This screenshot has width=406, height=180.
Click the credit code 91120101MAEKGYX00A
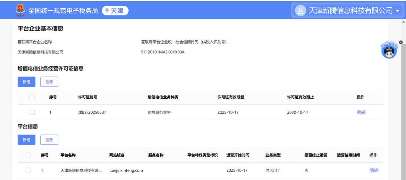click(163, 52)
